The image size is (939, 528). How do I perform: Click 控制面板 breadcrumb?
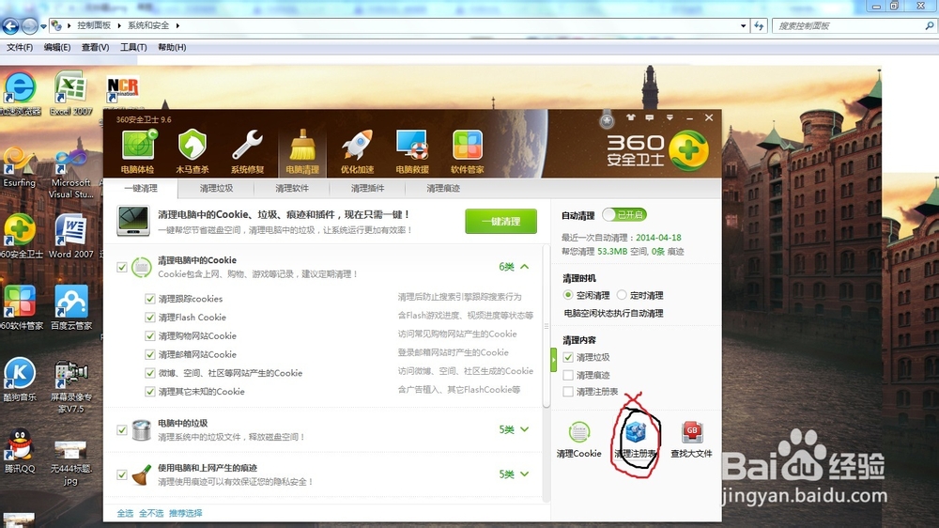(94, 25)
